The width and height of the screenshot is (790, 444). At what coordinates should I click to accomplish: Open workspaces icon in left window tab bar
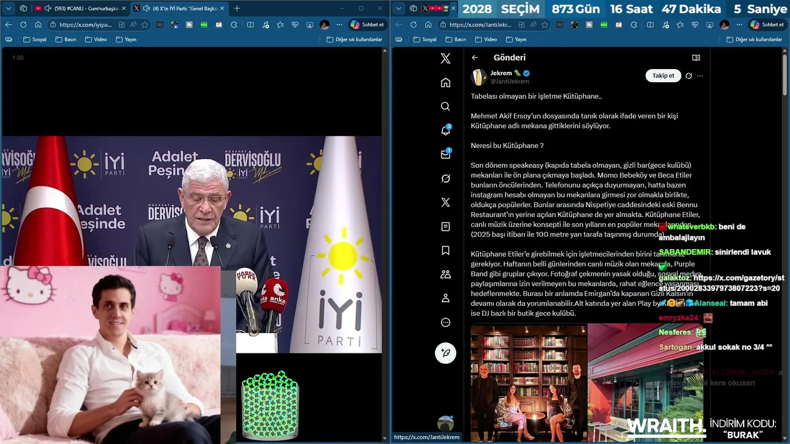(23, 8)
